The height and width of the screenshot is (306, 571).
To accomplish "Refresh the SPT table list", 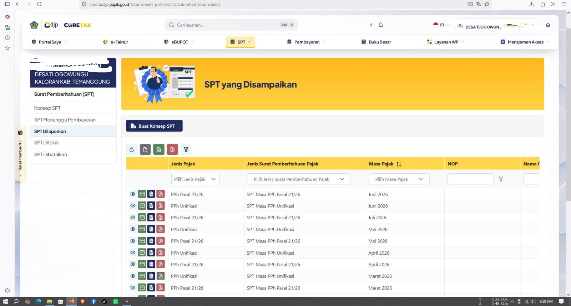I will 132,149.
